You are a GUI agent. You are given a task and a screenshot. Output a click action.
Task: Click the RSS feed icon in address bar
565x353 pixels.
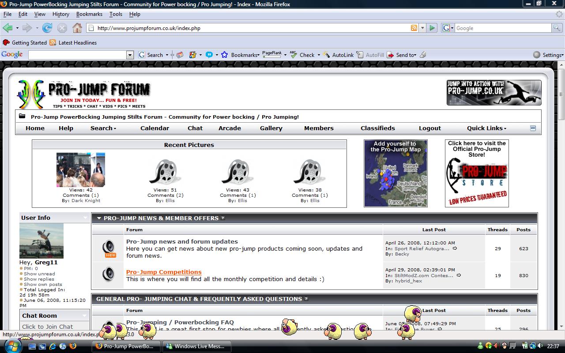pos(414,28)
